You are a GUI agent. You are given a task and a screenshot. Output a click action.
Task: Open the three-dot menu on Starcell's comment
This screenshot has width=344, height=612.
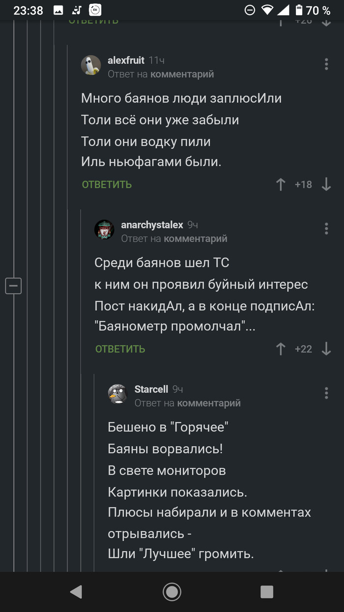coord(326,393)
